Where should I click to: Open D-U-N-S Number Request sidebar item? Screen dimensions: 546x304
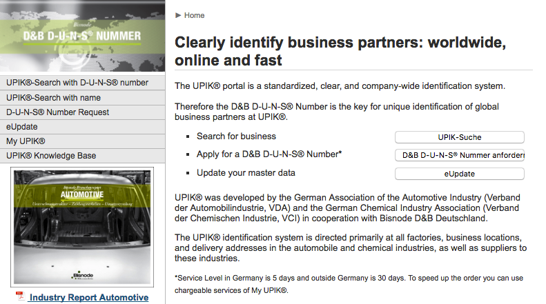tap(58, 112)
